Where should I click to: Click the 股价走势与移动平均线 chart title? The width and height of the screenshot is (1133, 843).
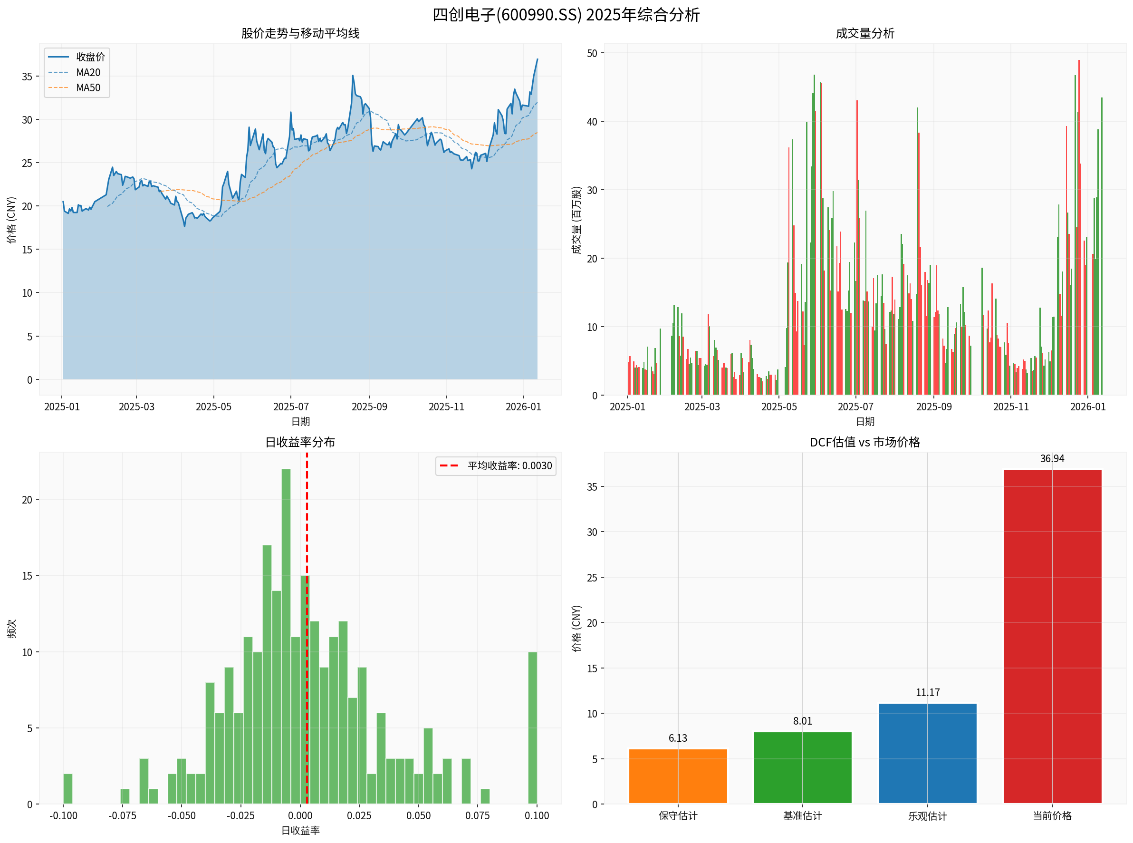300,34
